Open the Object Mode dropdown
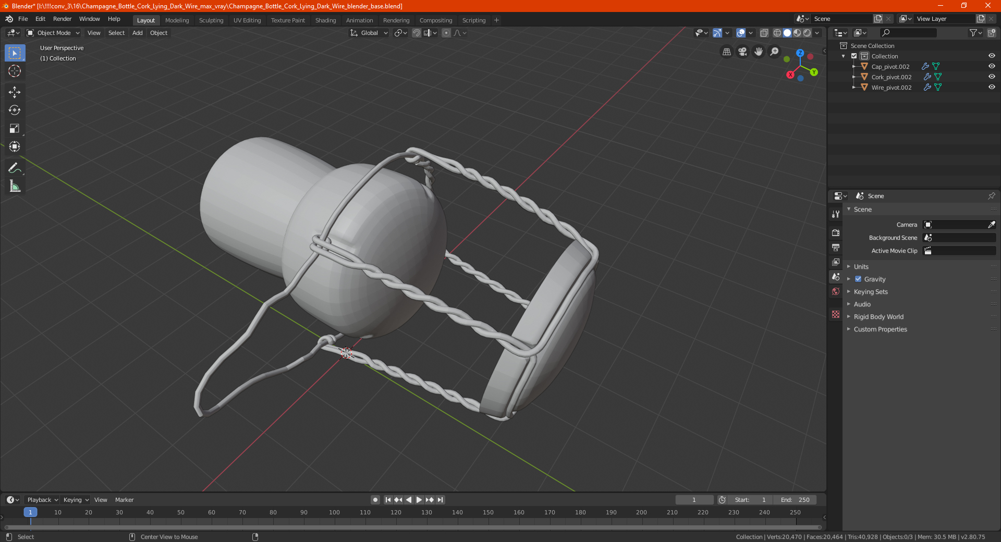This screenshot has width=1001, height=542. tap(53, 33)
